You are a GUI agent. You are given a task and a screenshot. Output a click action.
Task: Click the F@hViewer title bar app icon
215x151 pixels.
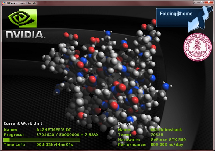(x=3, y=3)
